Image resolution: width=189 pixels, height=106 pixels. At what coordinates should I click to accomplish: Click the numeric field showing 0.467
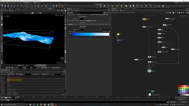(81, 29)
